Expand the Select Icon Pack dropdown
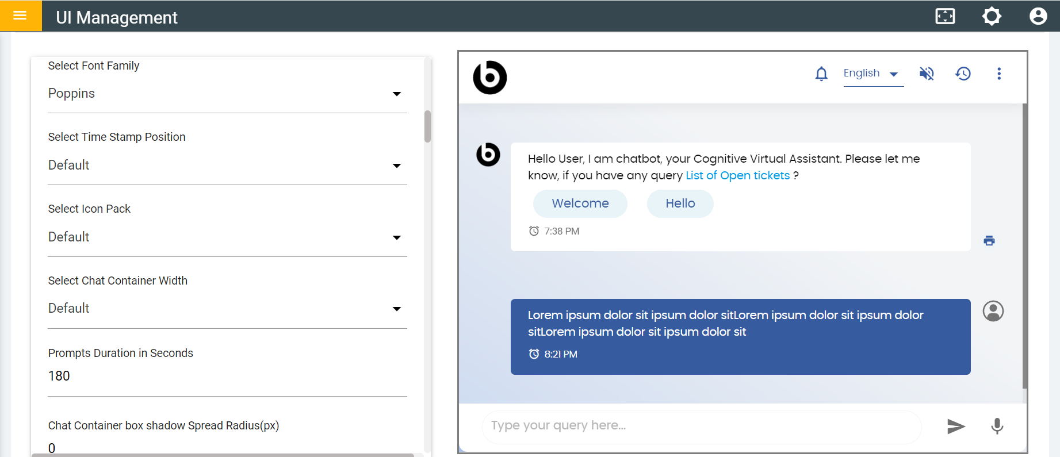Screen dimensions: 1060x457 (x=227, y=237)
